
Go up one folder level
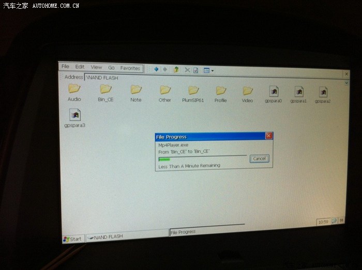176,70
